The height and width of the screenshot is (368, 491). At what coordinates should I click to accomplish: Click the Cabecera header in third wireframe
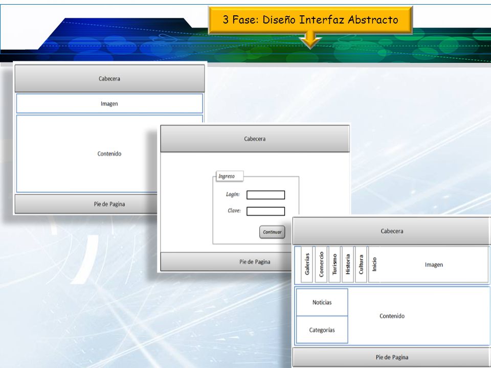[x=392, y=231]
